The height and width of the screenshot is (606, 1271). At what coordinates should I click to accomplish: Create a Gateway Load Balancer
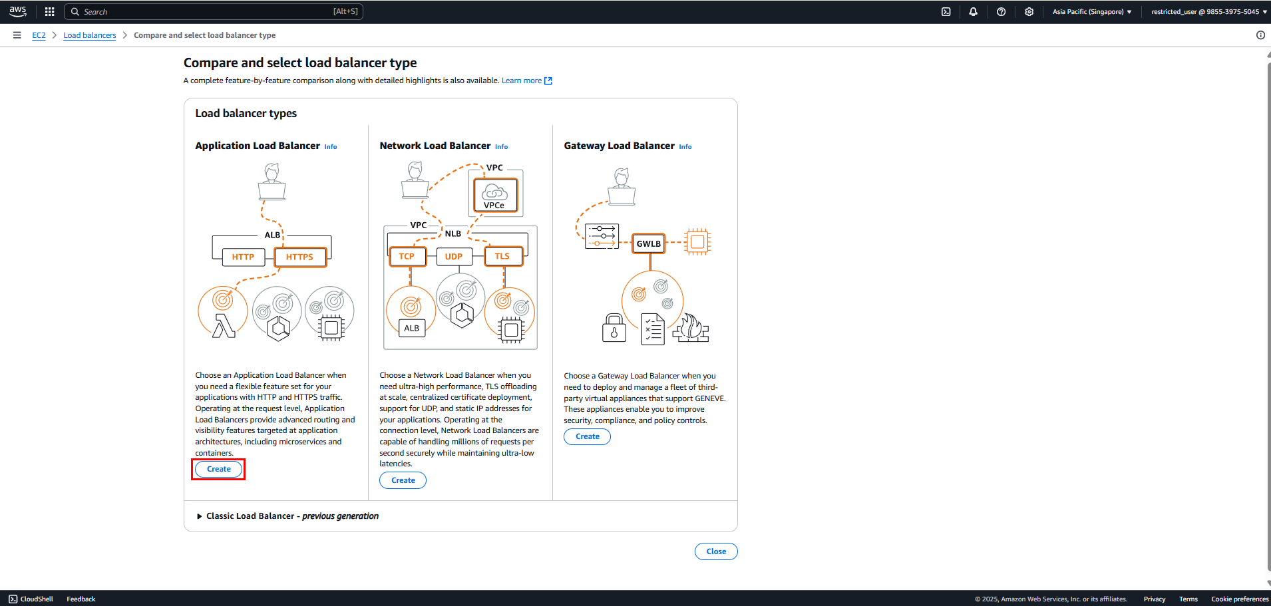587,436
